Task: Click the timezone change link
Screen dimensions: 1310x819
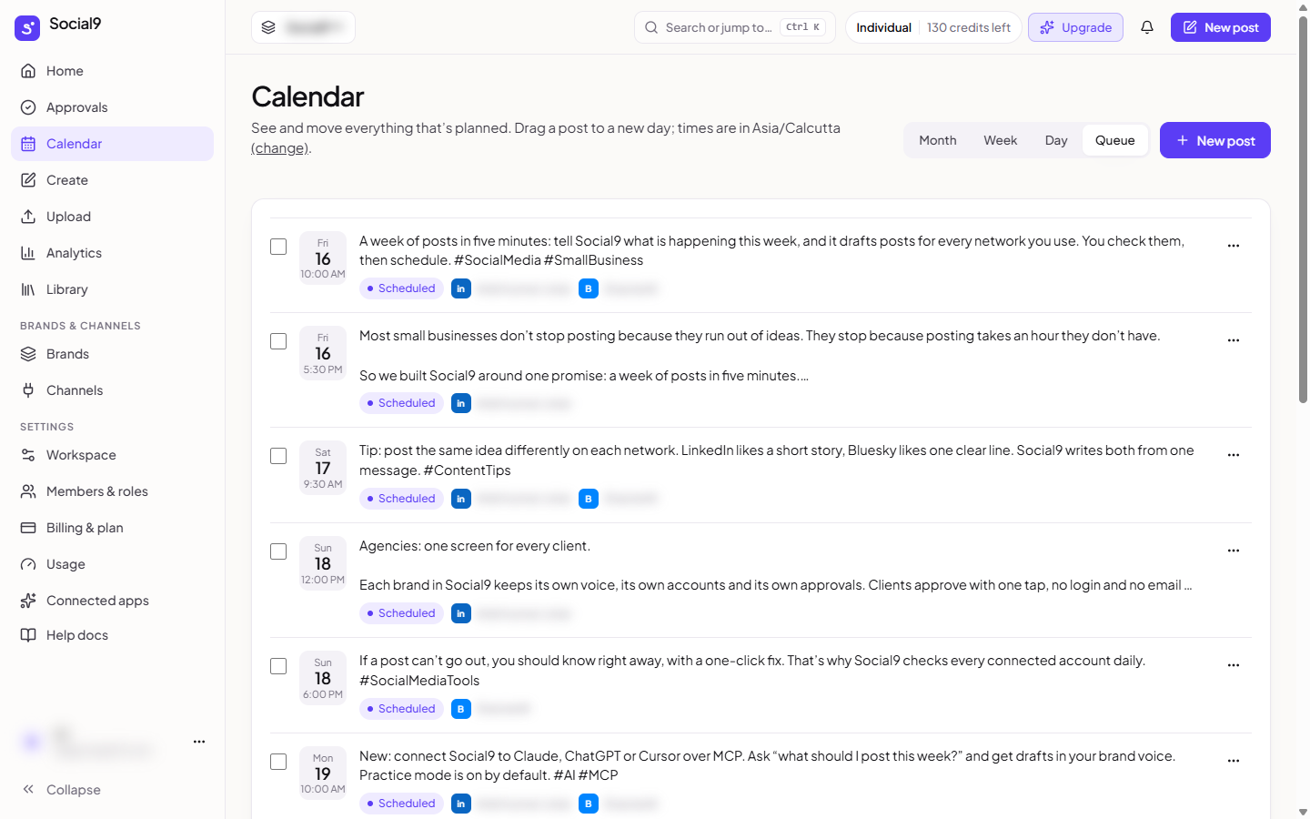Action: [279, 148]
